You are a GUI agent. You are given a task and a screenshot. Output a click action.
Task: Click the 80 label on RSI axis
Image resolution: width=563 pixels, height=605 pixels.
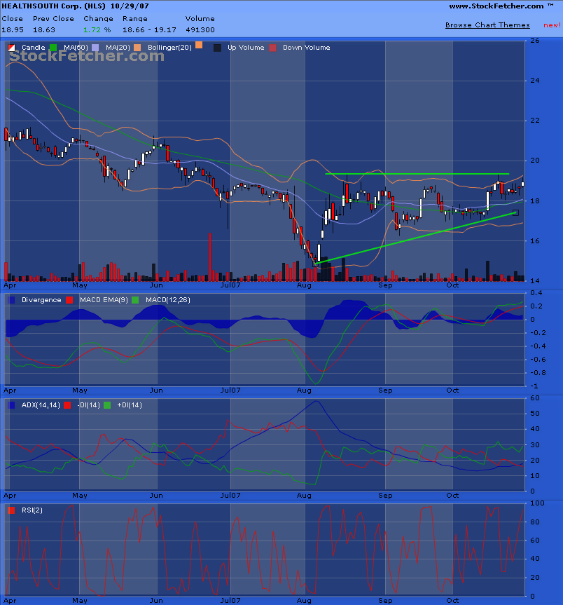tap(534, 522)
